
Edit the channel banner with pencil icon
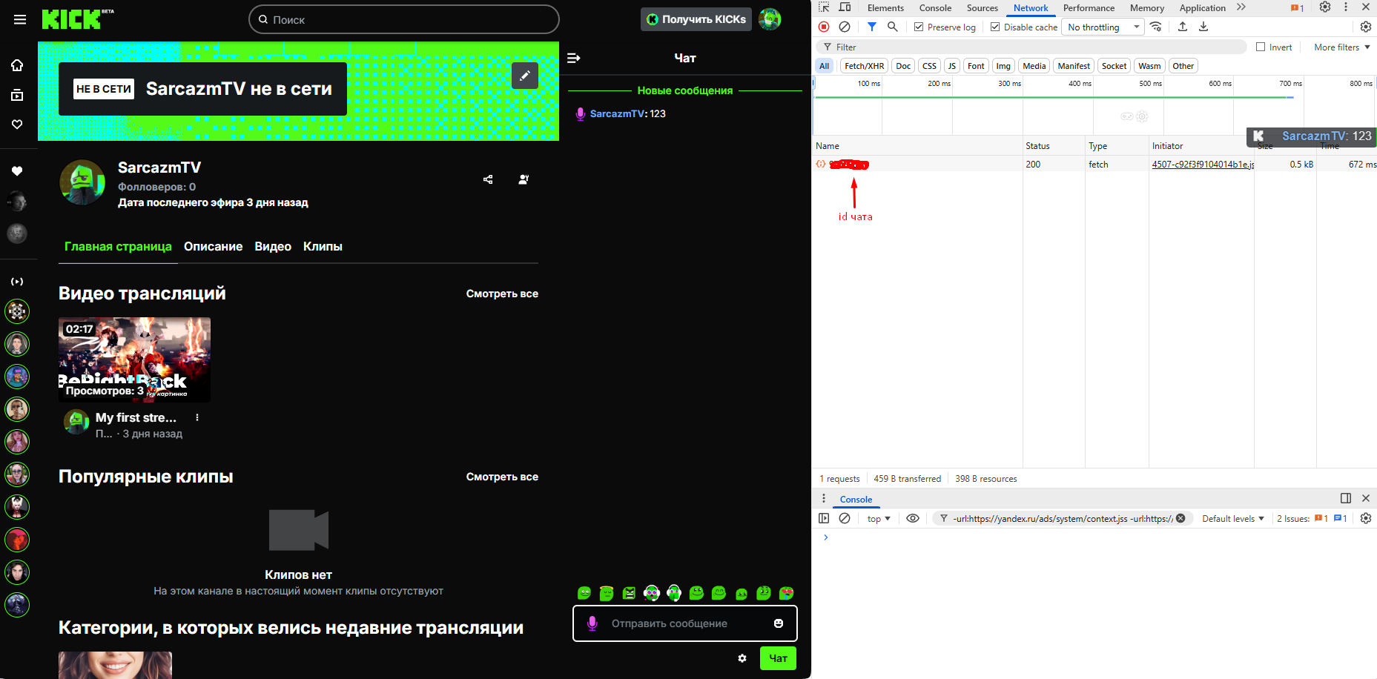point(524,76)
